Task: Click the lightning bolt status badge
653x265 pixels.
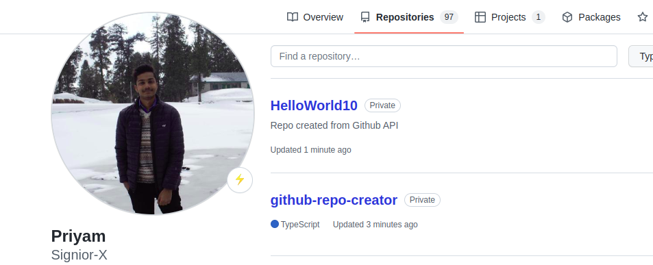Action: (x=240, y=179)
